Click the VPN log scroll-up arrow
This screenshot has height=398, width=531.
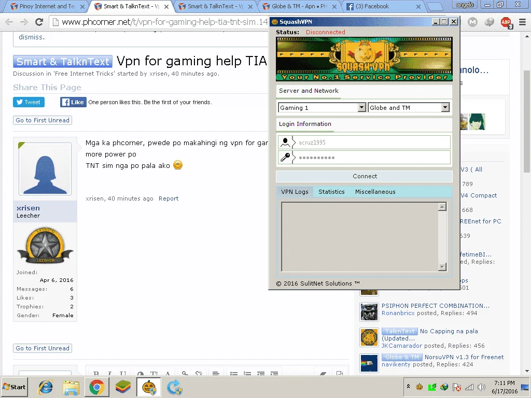click(442, 207)
